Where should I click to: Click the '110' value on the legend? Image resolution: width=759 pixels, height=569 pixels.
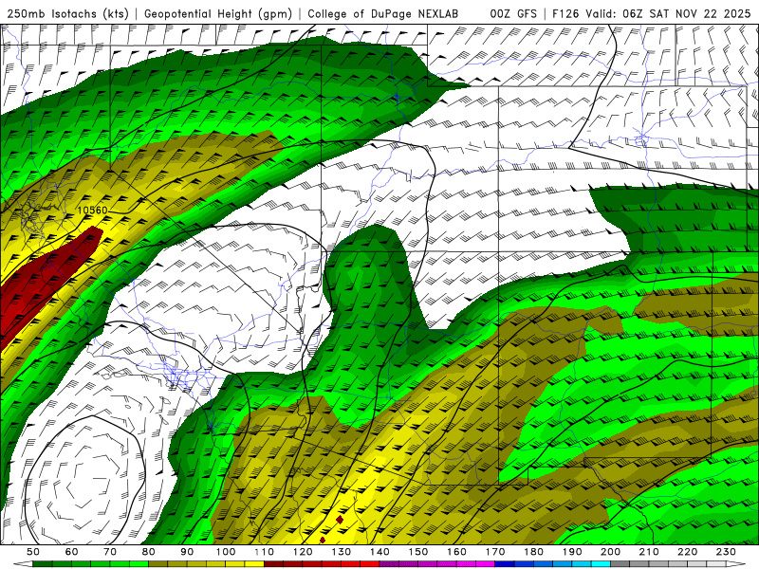[265, 552]
